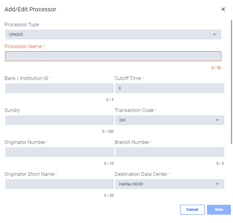233x223 pixels.
Task: Click the Originator Number input box
Action: tap(59, 152)
